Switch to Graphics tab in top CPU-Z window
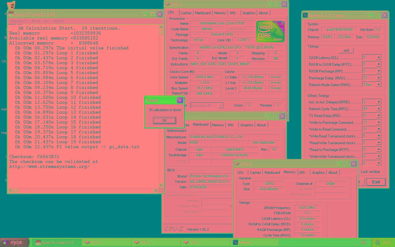Viewport: 395px width, 247px height. coord(249,13)
